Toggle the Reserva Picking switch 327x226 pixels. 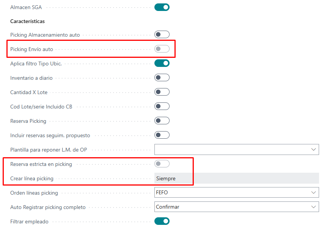[162, 121]
